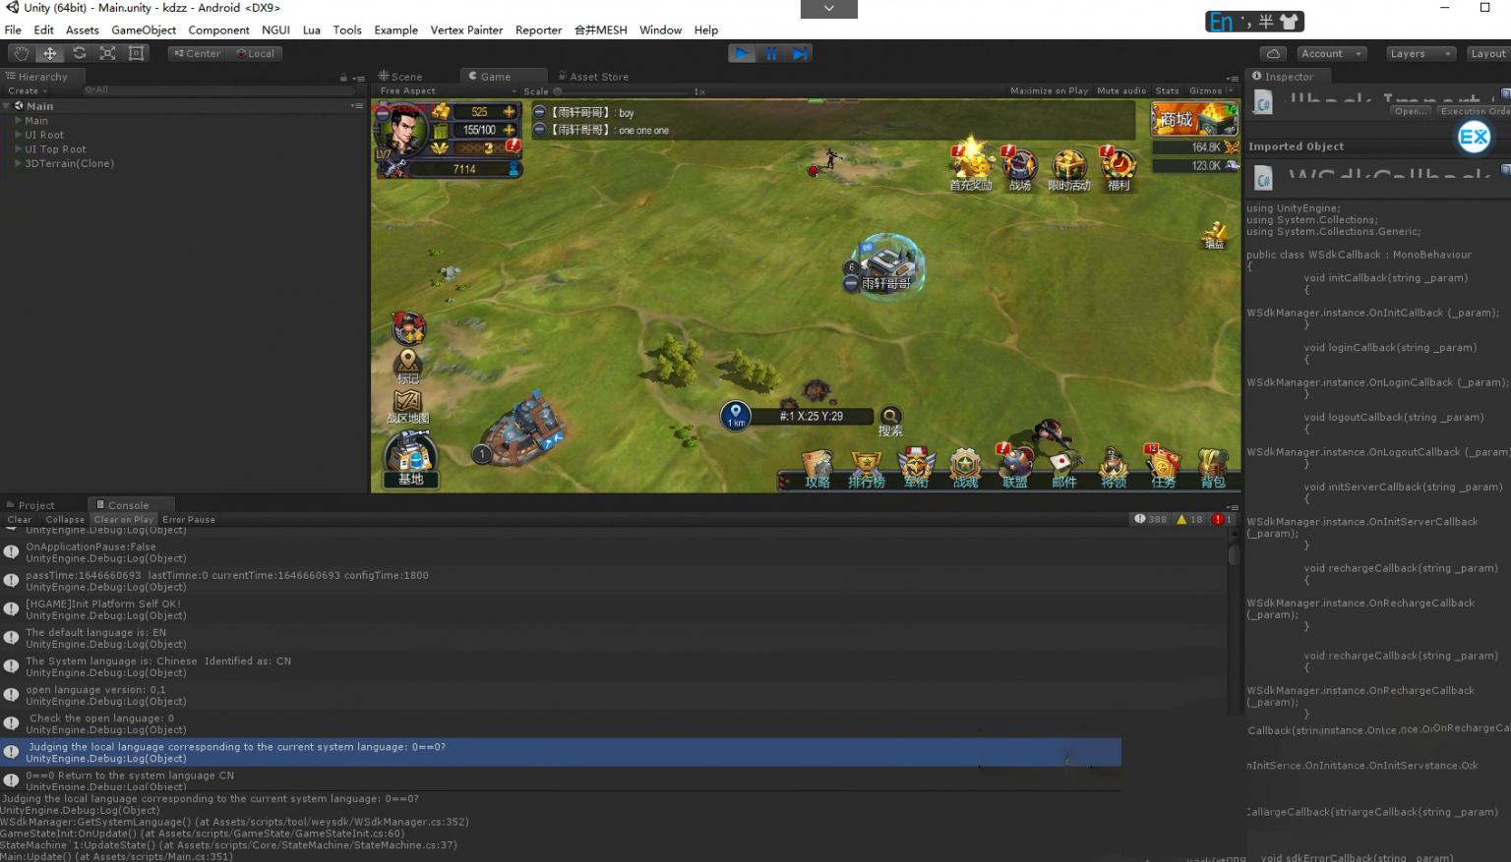This screenshot has height=862, width=1511.
Task: Select the Rotate tool
Action: 79,53
